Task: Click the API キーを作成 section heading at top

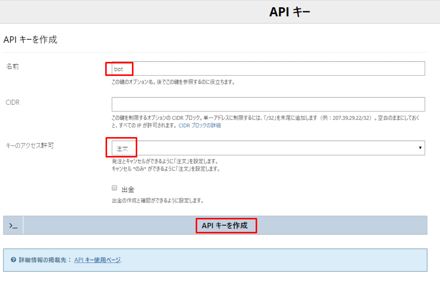Action: point(30,40)
